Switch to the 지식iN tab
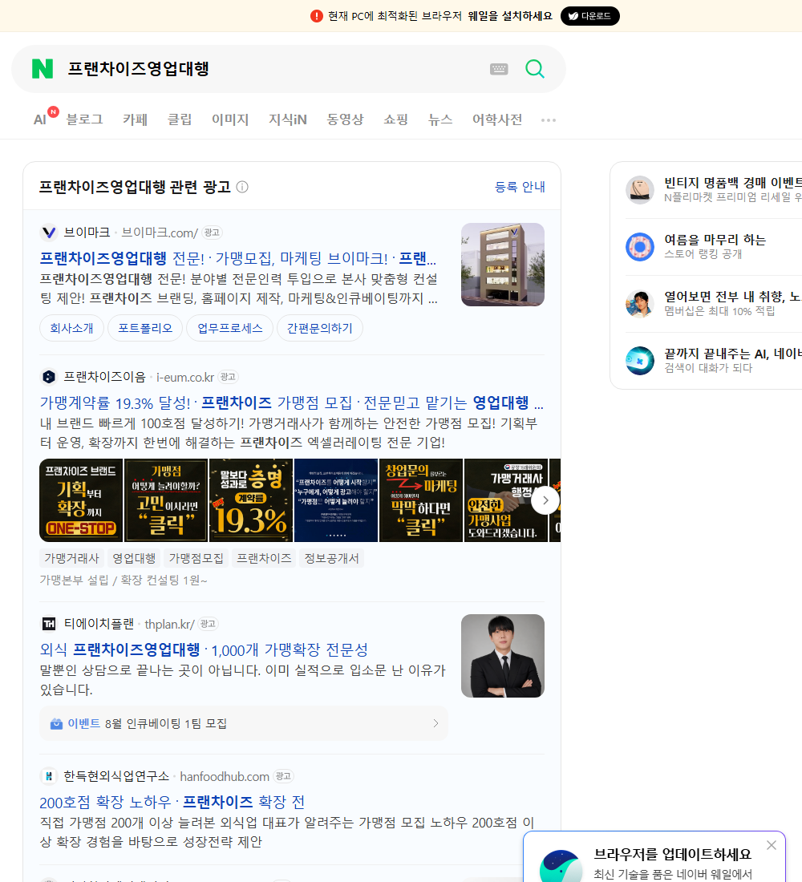802x882 pixels. pyautogui.click(x=288, y=119)
